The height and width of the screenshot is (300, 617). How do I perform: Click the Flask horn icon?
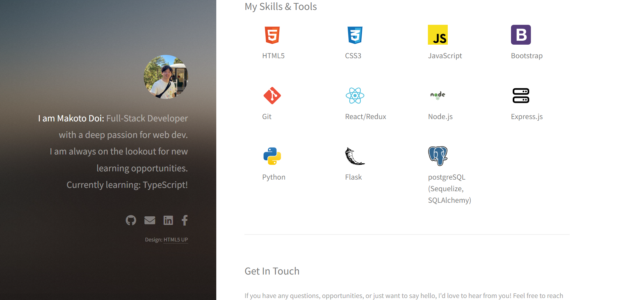355,156
